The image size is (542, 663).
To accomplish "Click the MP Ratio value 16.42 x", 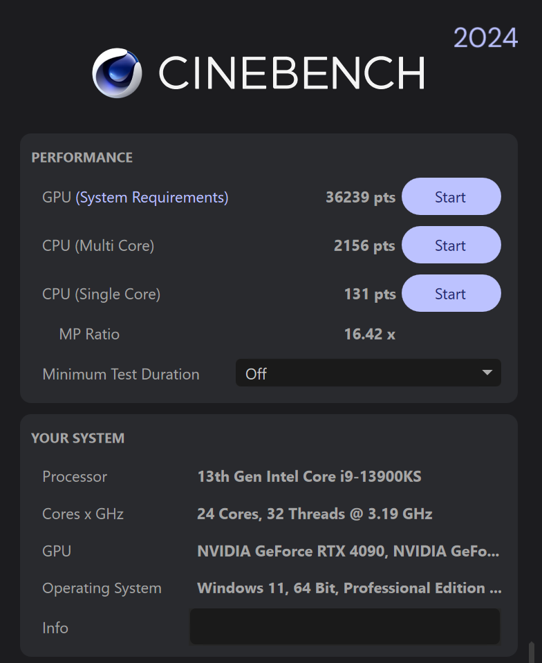I will (x=369, y=335).
